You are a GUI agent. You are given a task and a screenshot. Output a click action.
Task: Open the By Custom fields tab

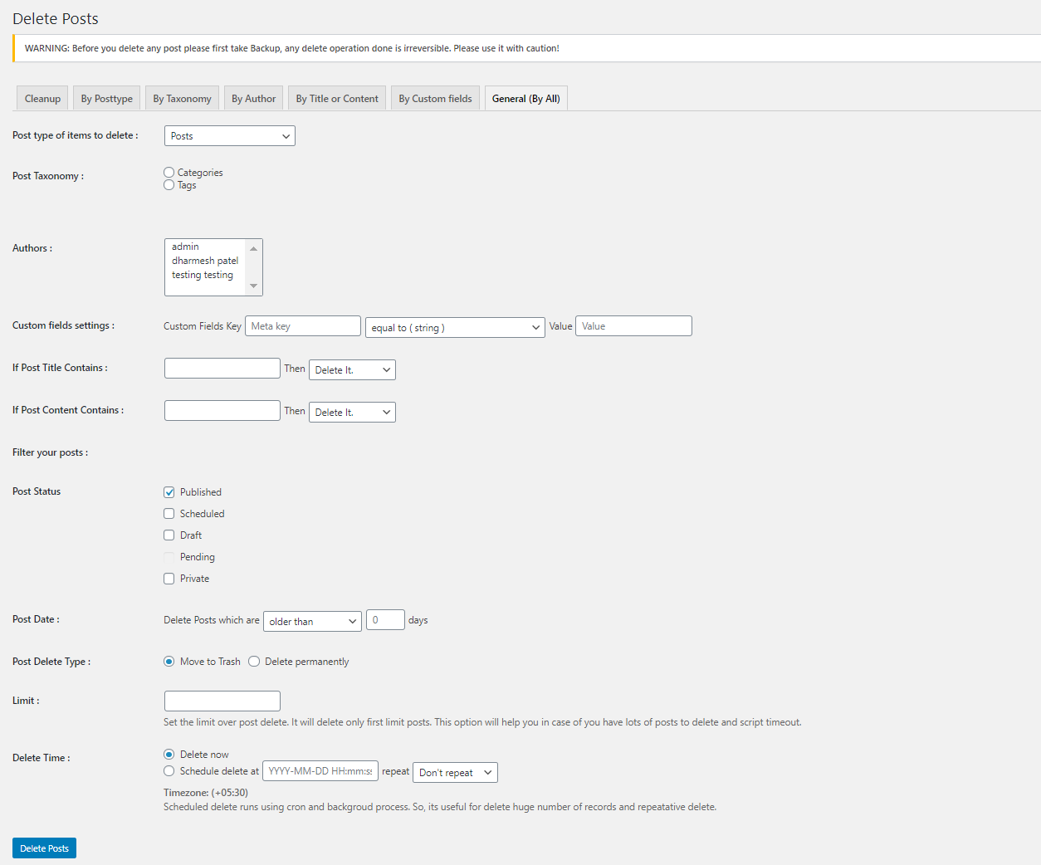click(x=435, y=97)
